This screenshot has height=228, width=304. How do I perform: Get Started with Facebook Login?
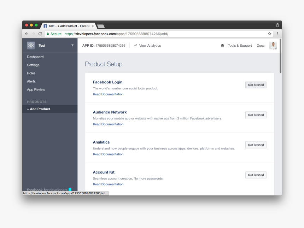[x=256, y=85]
